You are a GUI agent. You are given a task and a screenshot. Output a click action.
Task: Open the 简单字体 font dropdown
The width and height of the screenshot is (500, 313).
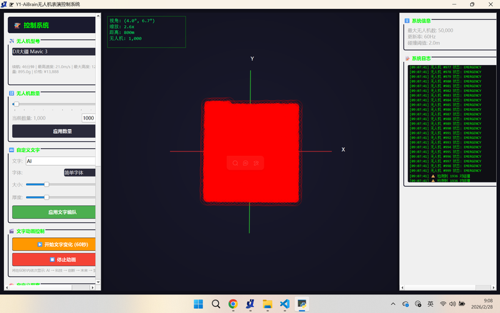(79, 172)
